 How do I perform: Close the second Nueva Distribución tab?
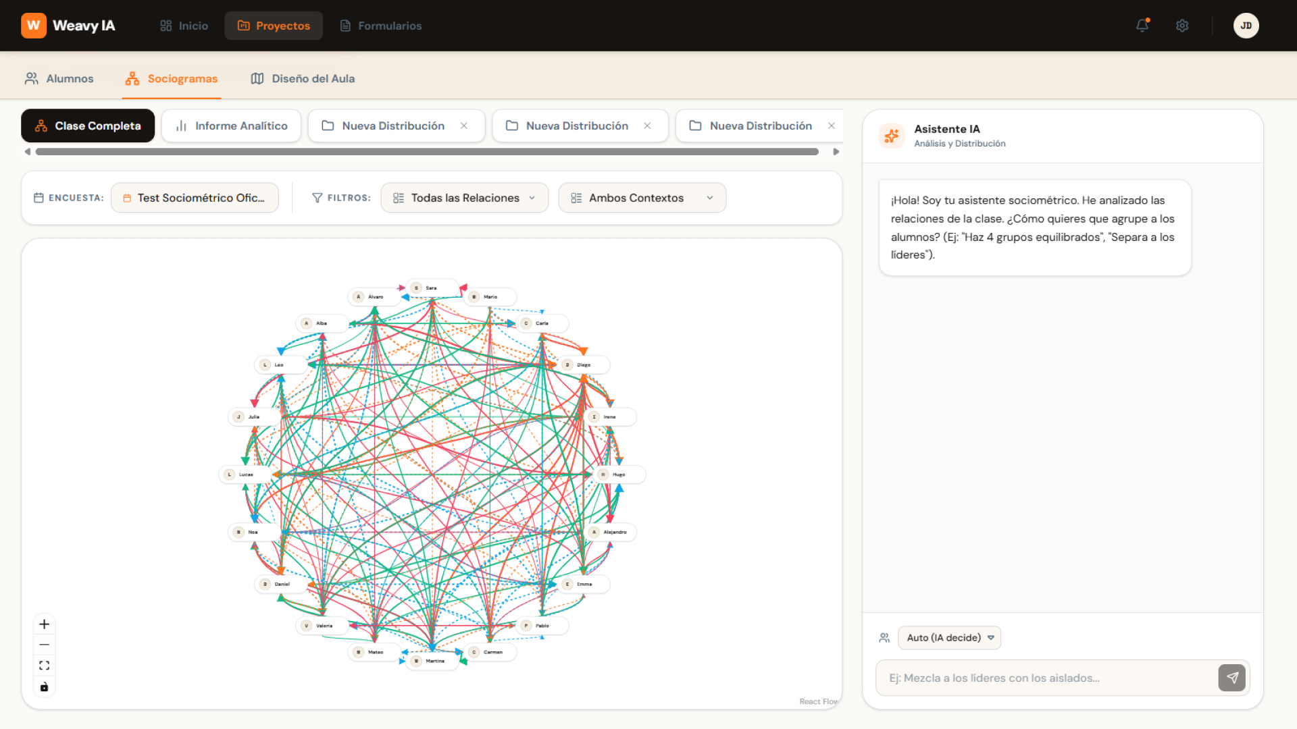pyautogui.click(x=647, y=126)
